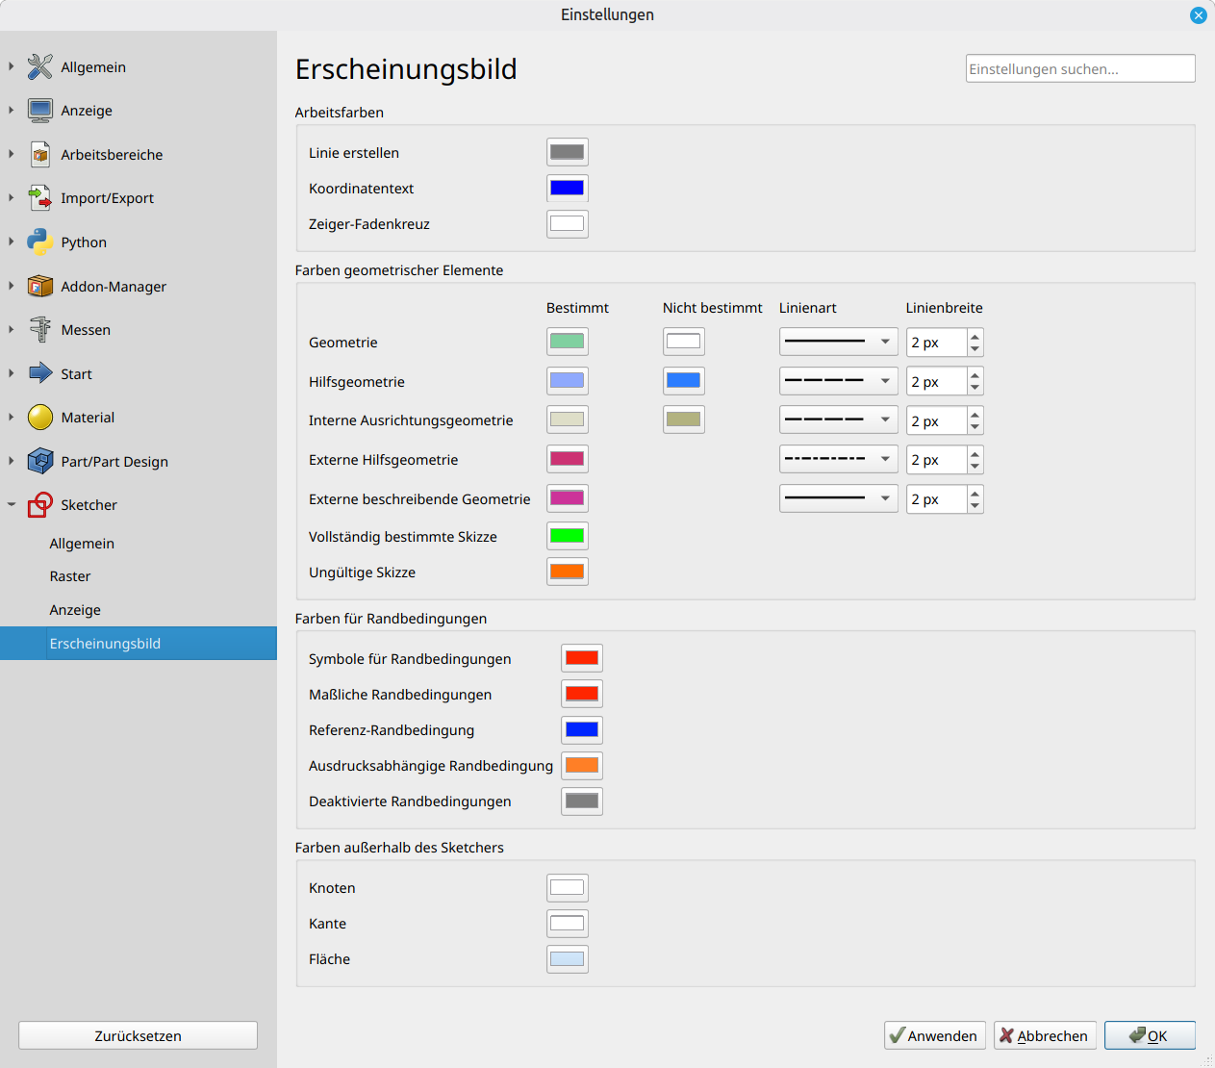Close the Einstellungen dialog window
Viewport: 1215px width, 1068px height.
pos(1198,14)
